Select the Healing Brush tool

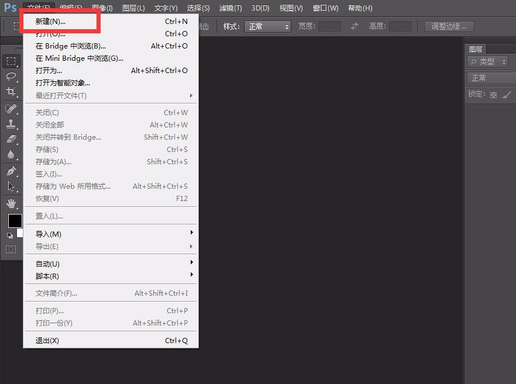pyautogui.click(x=11, y=108)
